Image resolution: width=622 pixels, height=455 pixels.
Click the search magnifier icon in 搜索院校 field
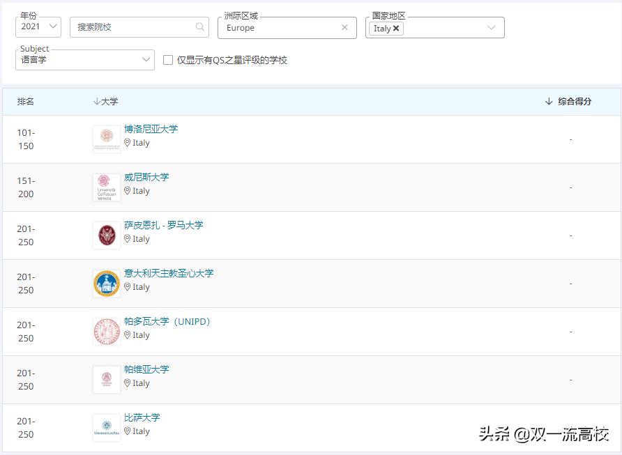coord(199,26)
